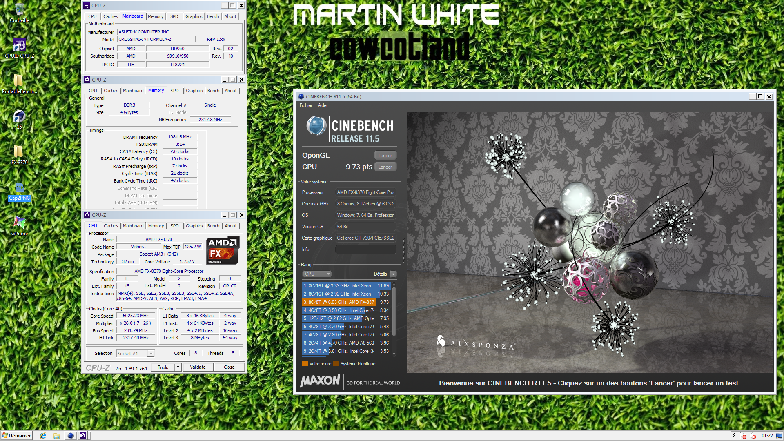Select rank 9 Intel Core i3 row
The image size is (784, 441).
(346, 351)
